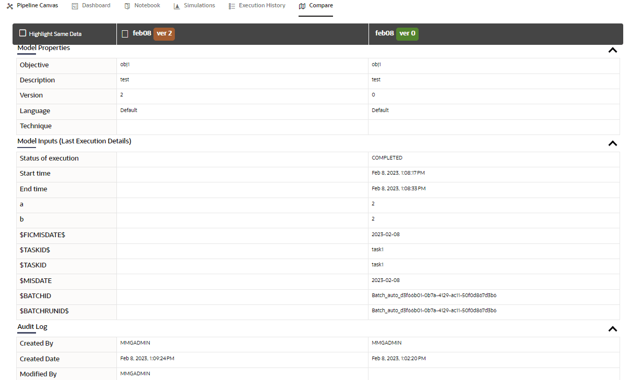Click the feb08 header in the left column

pos(141,33)
